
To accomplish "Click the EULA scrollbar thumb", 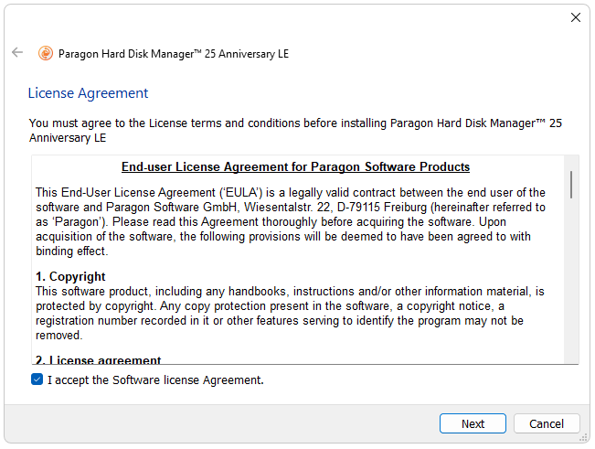I will point(571,184).
